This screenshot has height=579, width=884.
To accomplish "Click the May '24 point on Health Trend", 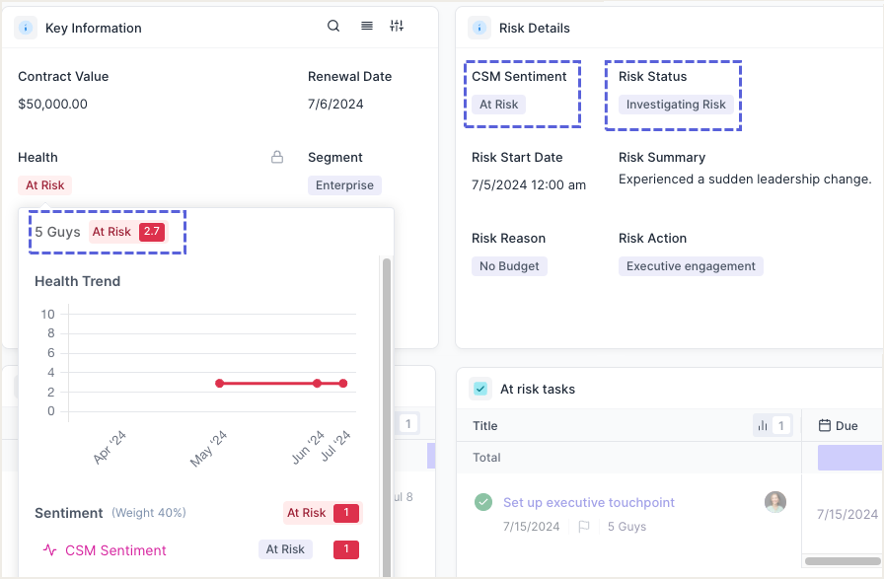I will tap(220, 384).
